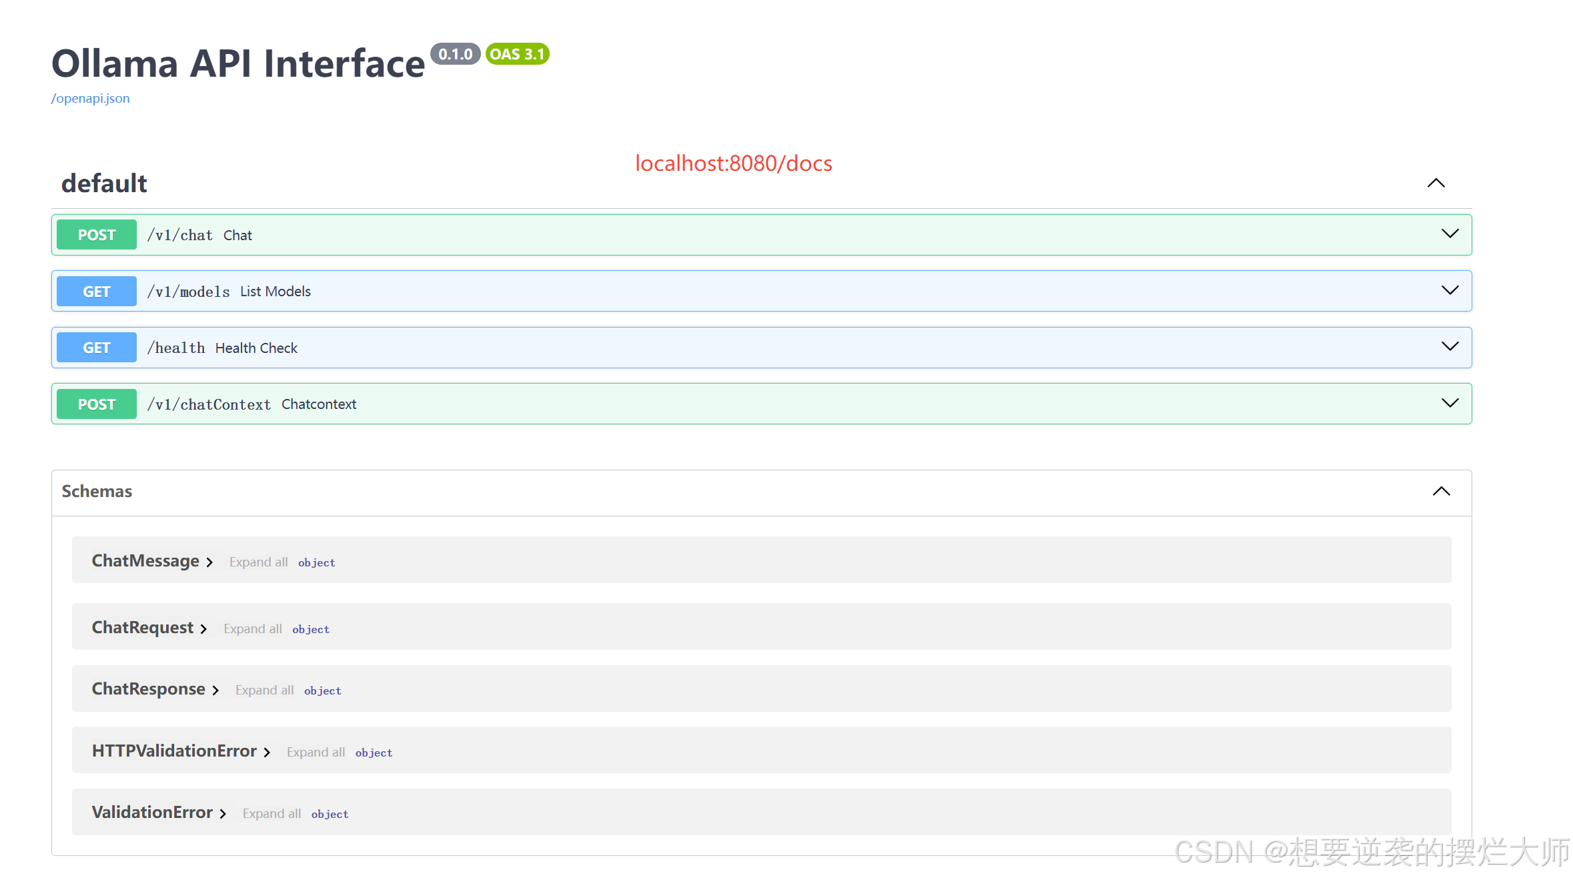1573x878 pixels.
Task: Click Expand all for HTTPValidationError
Action: pos(316,753)
